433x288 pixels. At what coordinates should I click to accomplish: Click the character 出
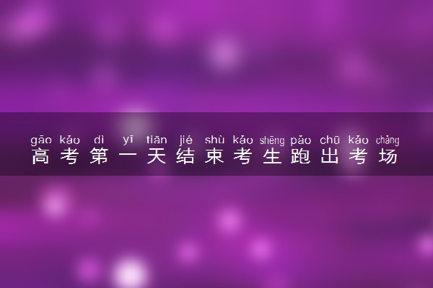click(330, 156)
